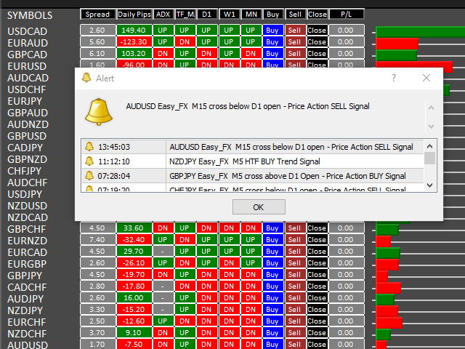The height and width of the screenshot is (349, 465).
Task: Open the question mark help in Alert dialog
Action: [394, 78]
